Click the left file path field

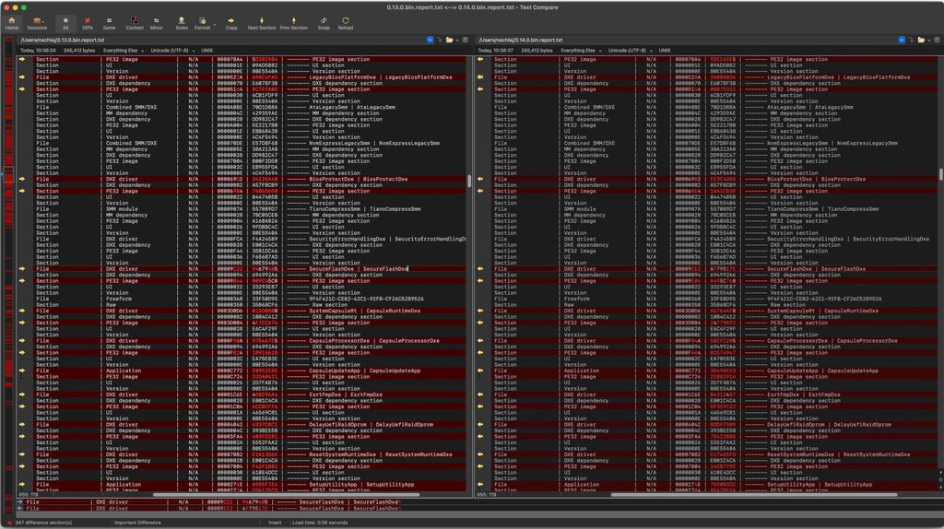[221, 40]
